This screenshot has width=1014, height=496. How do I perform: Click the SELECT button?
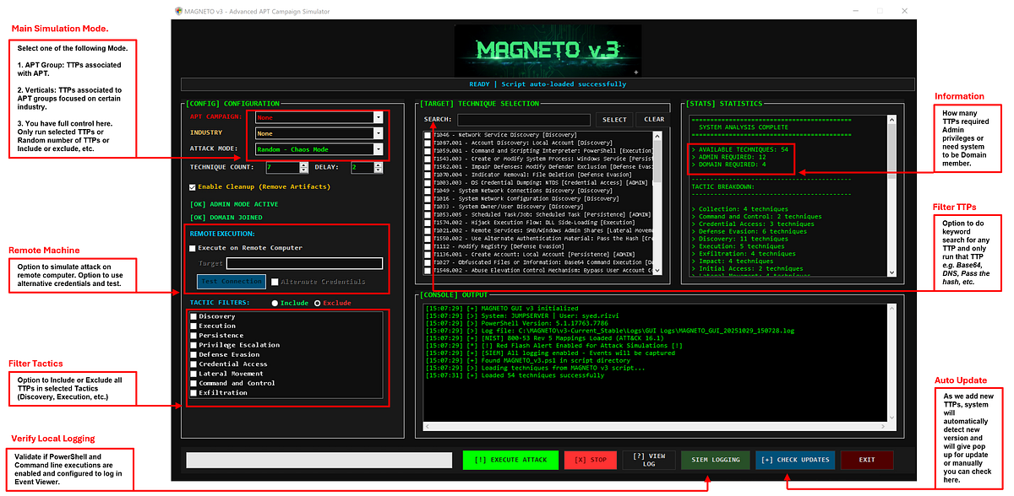[614, 120]
